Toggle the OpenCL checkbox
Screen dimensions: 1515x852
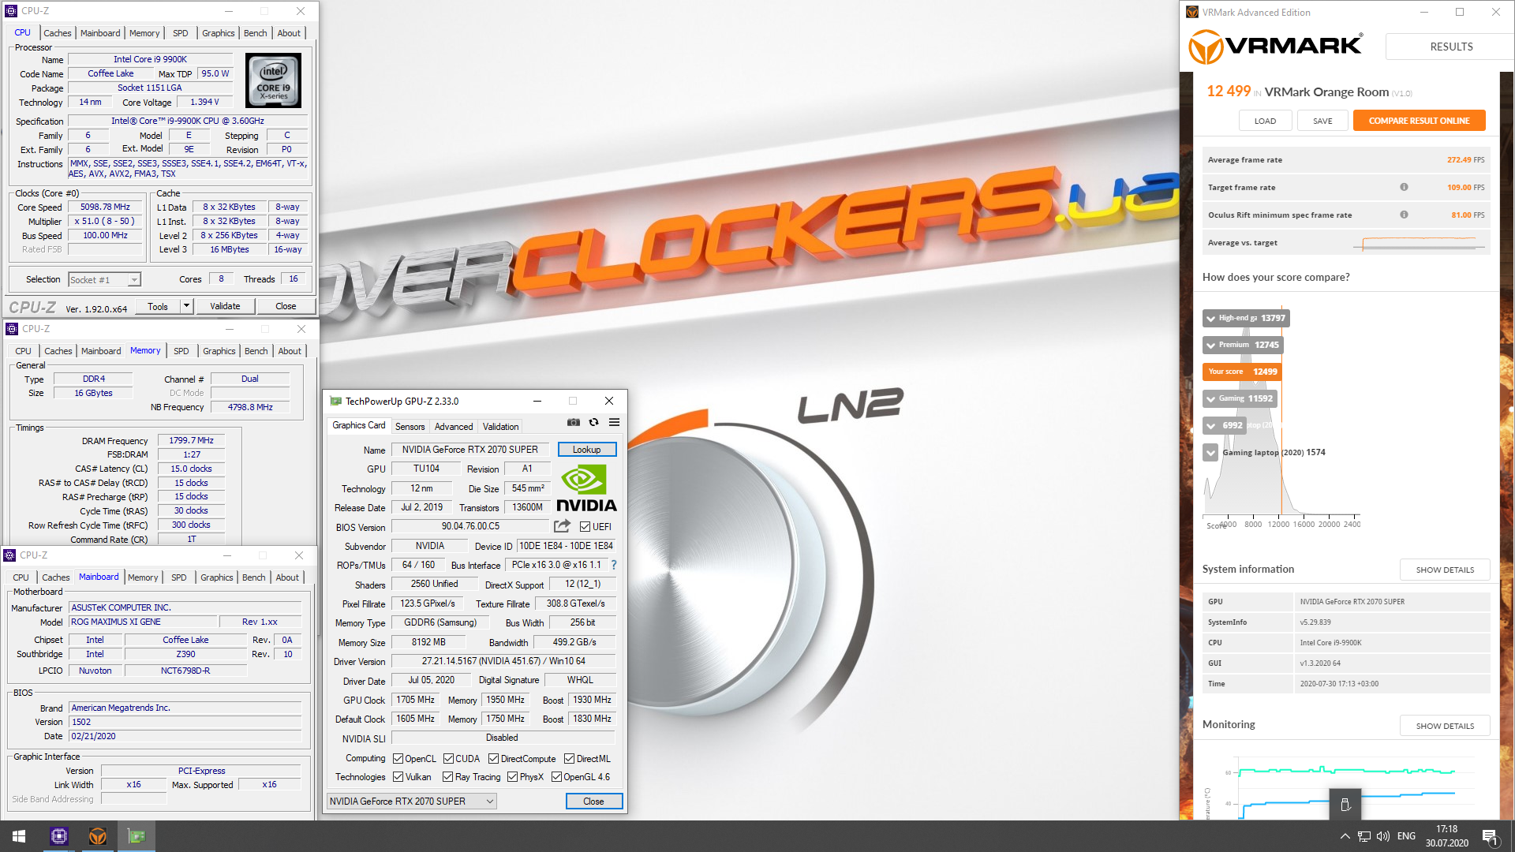click(x=398, y=759)
